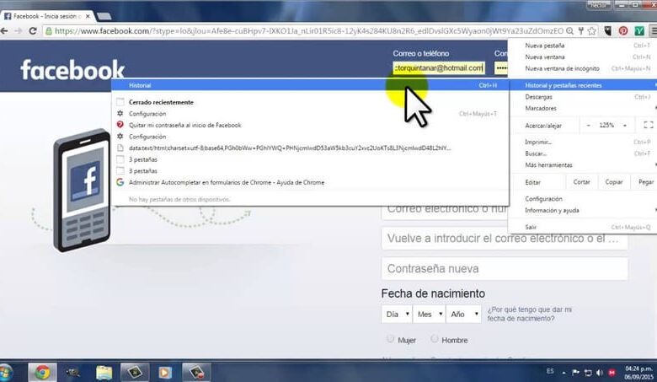Screen dimensions: 657x382
Task: Click the taskbar clock 04:24 p.m.
Action: point(638,373)
